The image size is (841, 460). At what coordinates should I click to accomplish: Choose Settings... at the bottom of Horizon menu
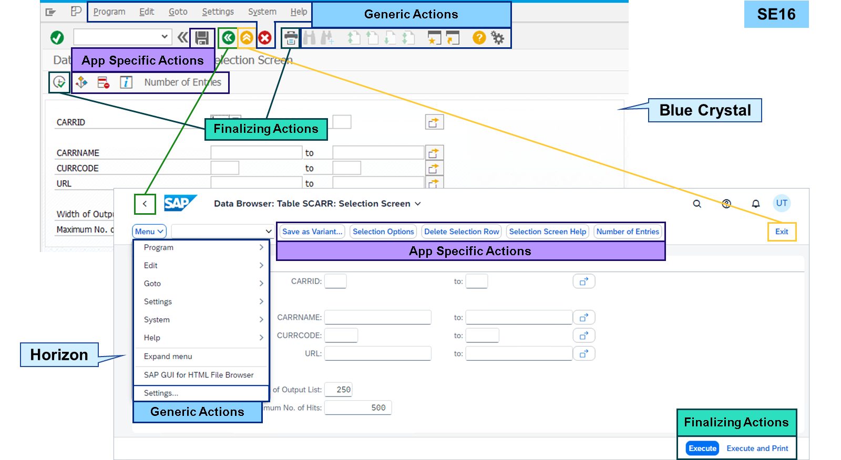point(201,393)
